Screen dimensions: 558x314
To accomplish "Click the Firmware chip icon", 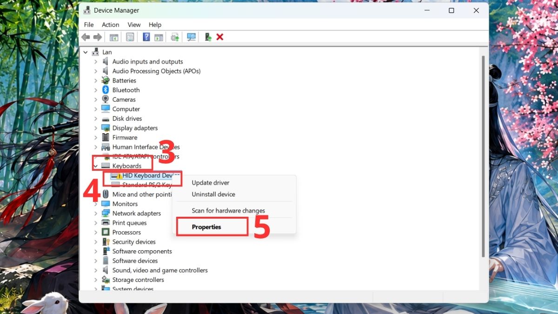I will click(106, 137).
